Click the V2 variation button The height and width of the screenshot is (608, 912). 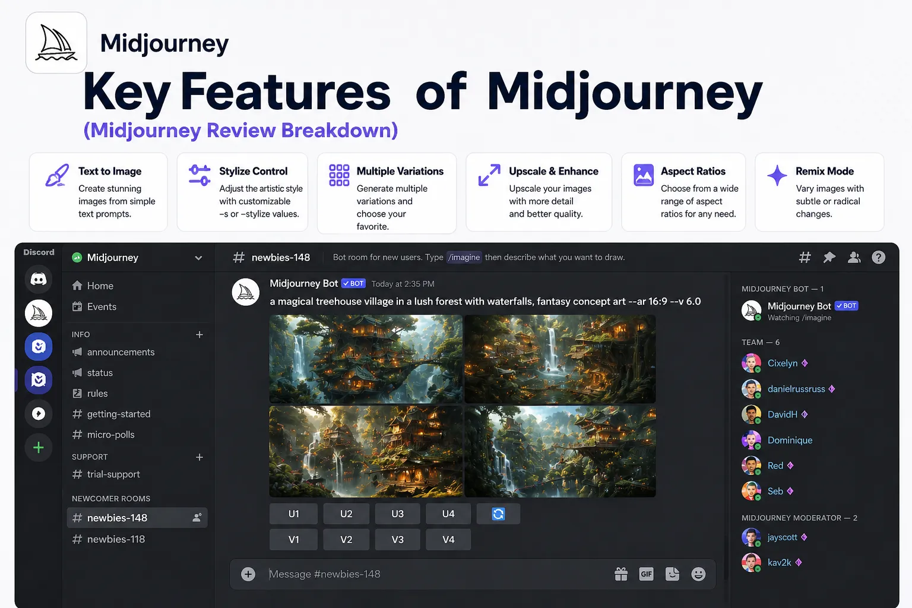[346, 540]
